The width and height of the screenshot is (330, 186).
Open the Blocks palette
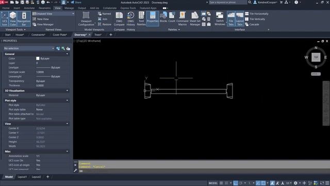[163, 17]
